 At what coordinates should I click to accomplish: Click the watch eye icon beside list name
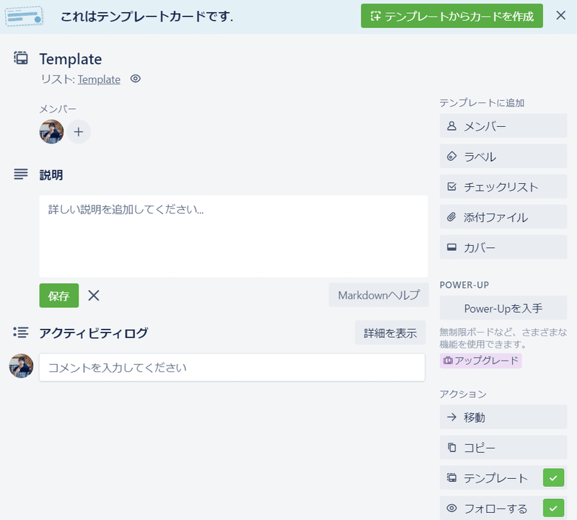tap(135, 79)
